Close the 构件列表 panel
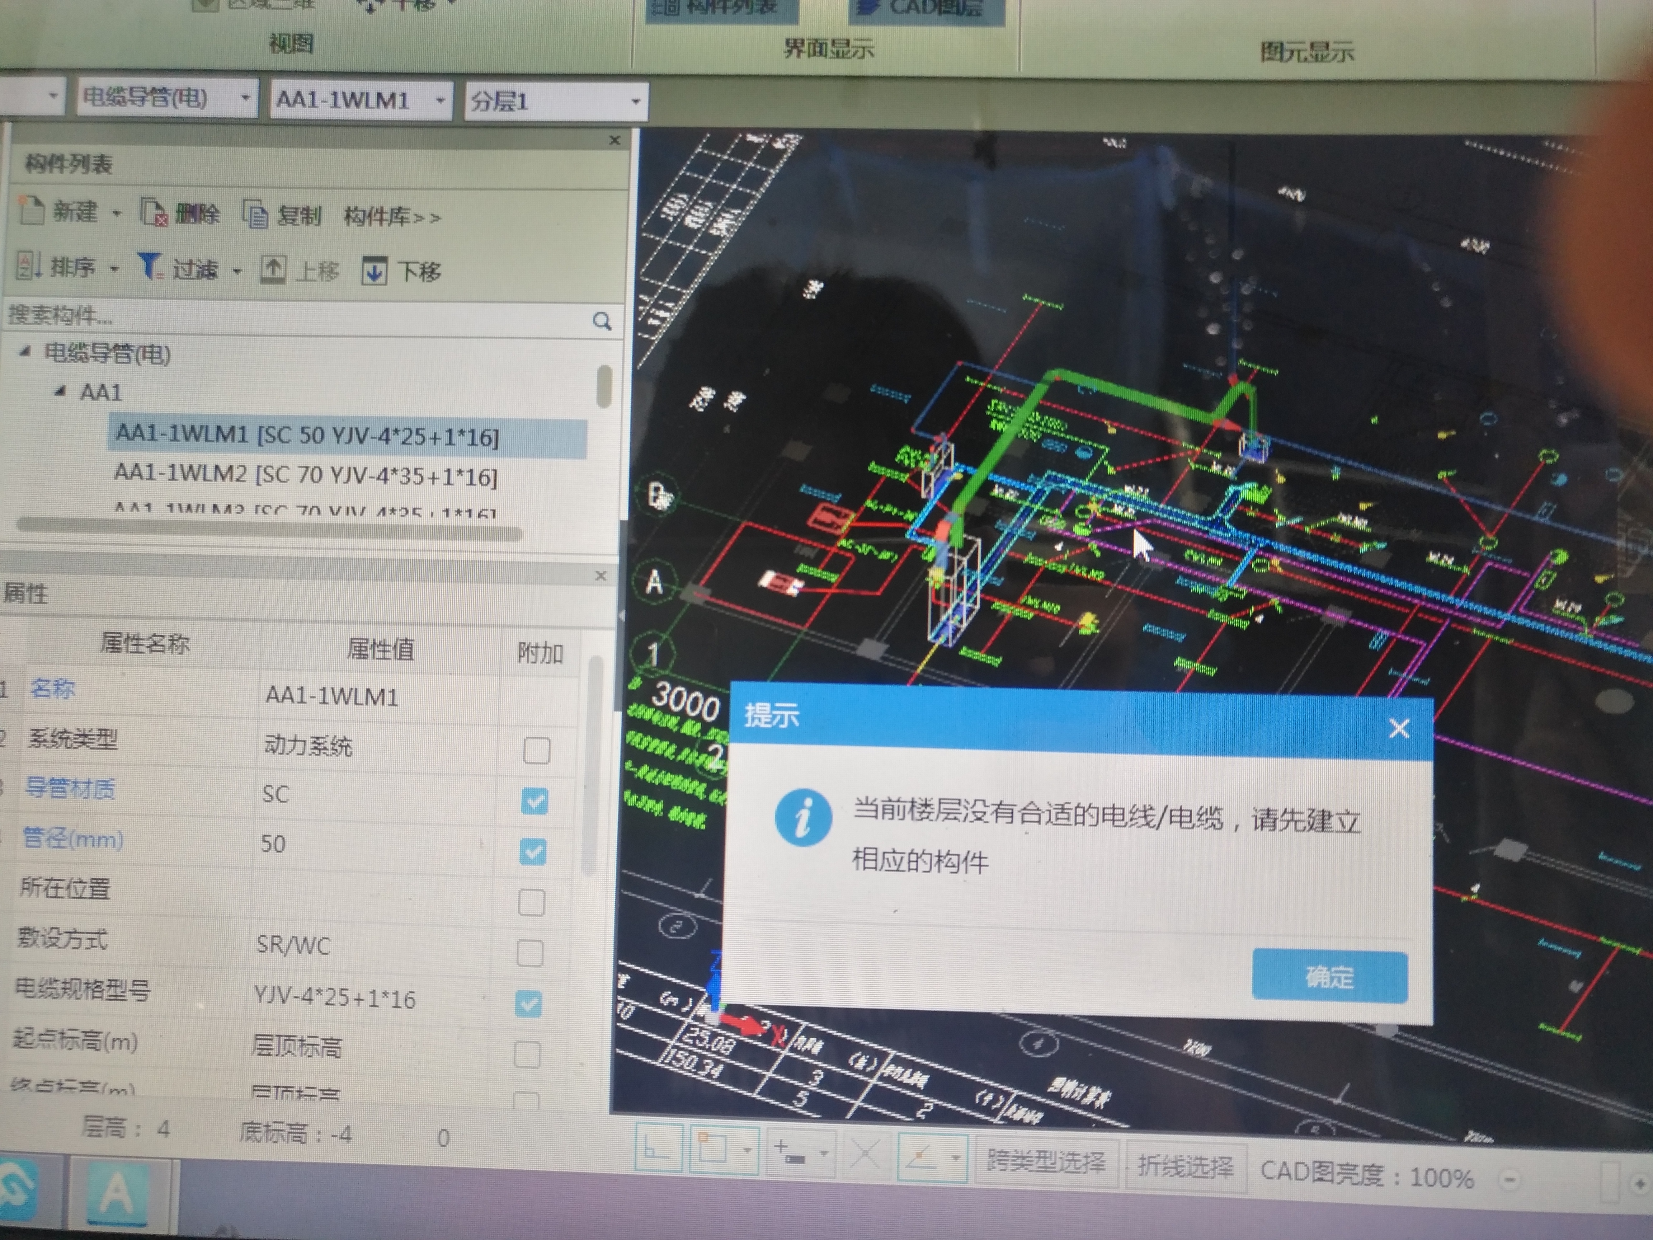The height and width of the screenshot is (1240, 1653). pos(614,140)
